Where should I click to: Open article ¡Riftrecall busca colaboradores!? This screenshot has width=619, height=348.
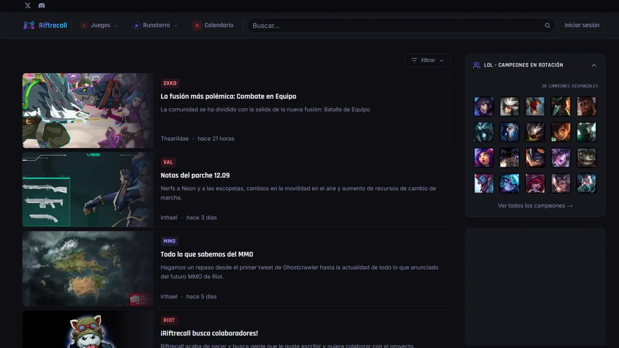point(209,333)
